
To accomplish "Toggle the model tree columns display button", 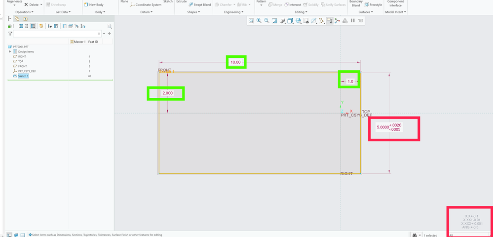I will tap(33, 26).
